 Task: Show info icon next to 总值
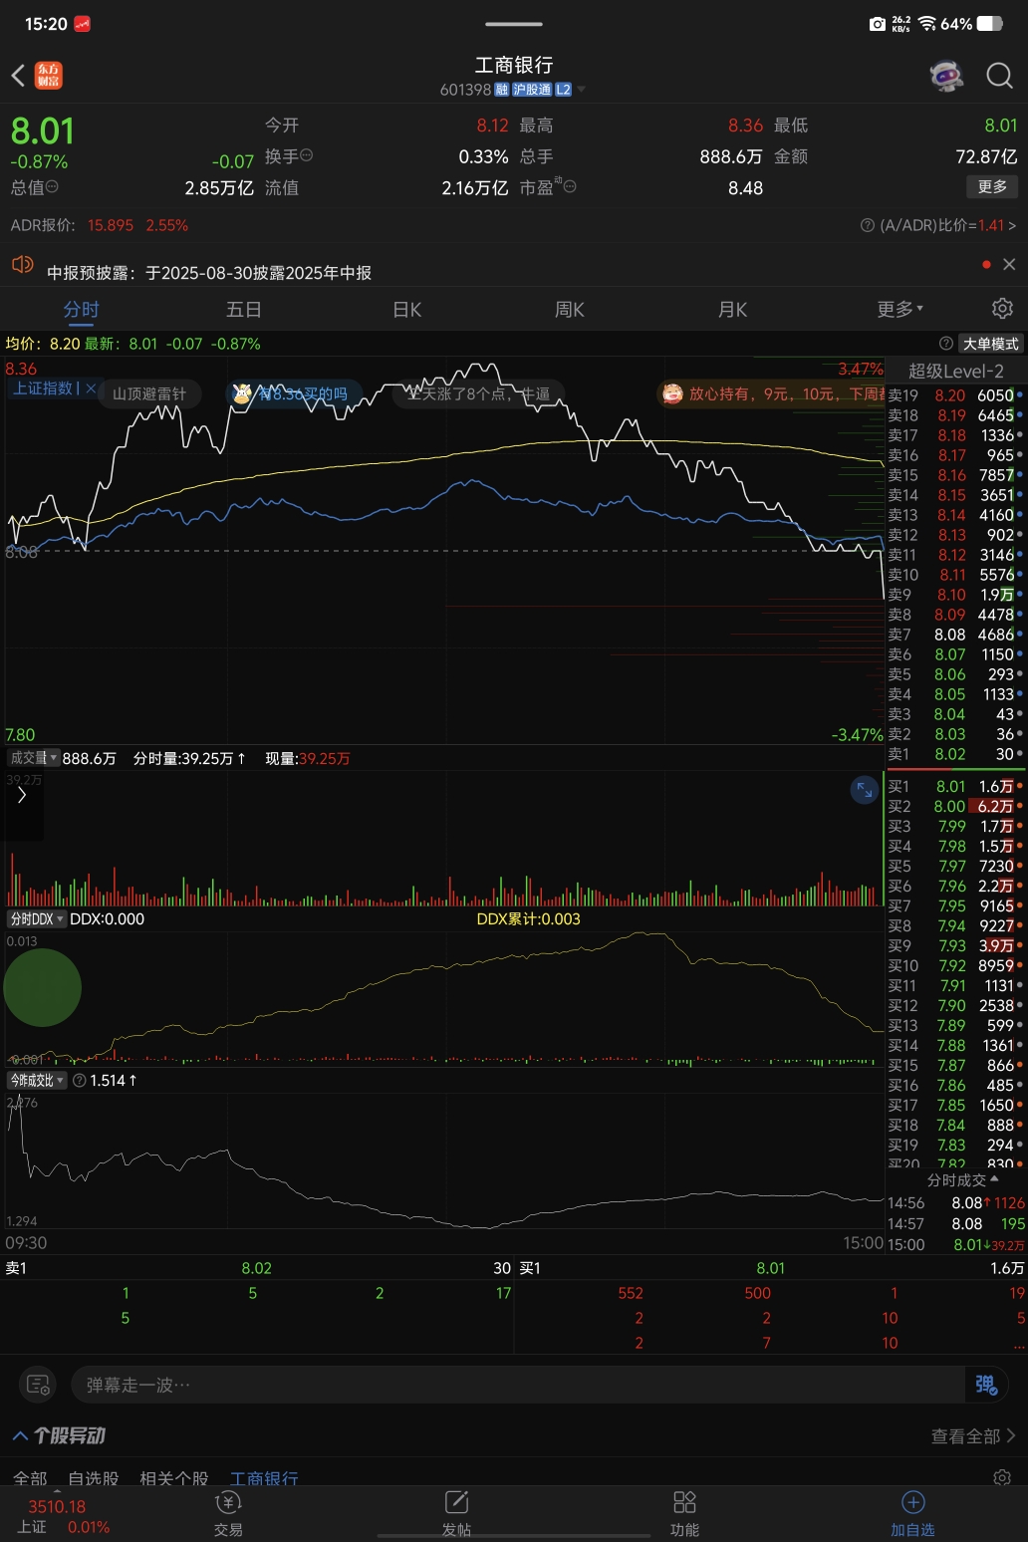[x=52, y=186]
